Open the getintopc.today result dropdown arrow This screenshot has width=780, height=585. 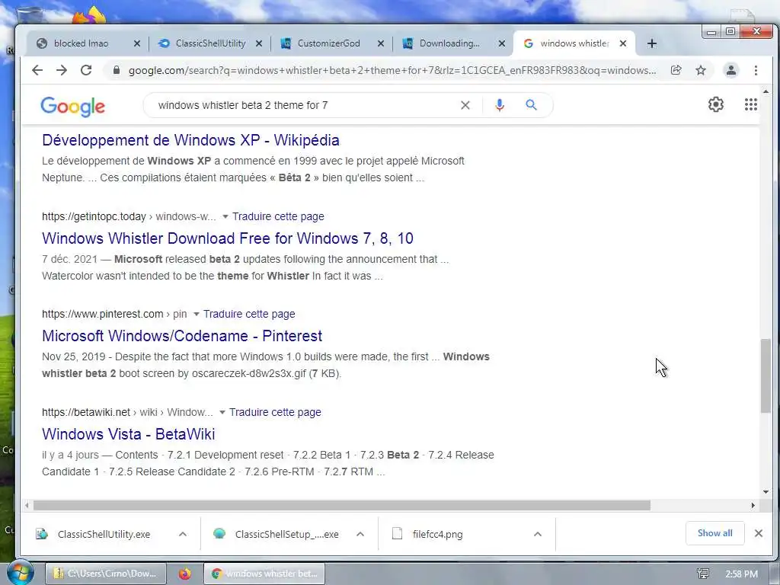(x=225, y=217)
